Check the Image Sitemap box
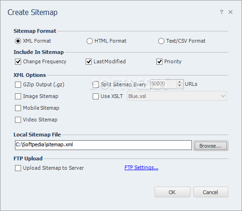Screen dimensions: 242x211 [x=18, y=96]
